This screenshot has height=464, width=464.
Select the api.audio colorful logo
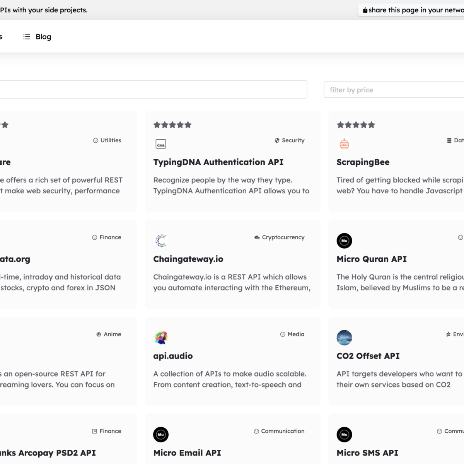pos(161,338)
